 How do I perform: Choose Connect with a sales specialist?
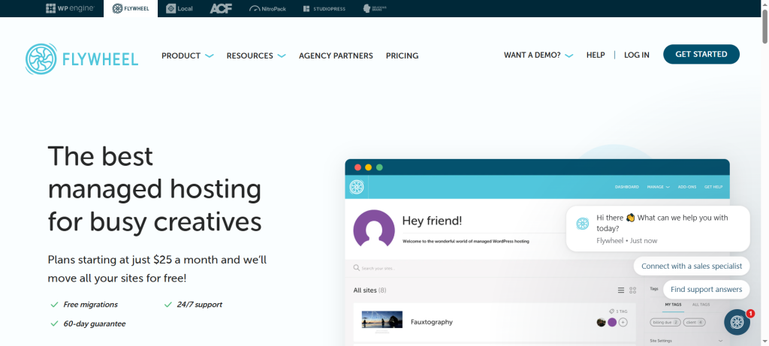pyautogui.click(x=692, y=266)
